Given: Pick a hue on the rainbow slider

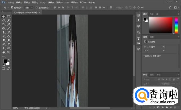Looking at the screenshot, I should (x=176, y=25).
